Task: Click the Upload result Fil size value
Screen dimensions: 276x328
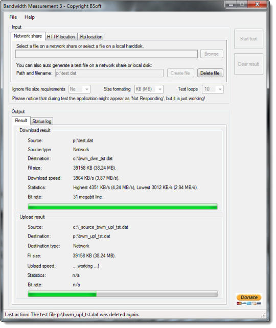Action: 94,255
